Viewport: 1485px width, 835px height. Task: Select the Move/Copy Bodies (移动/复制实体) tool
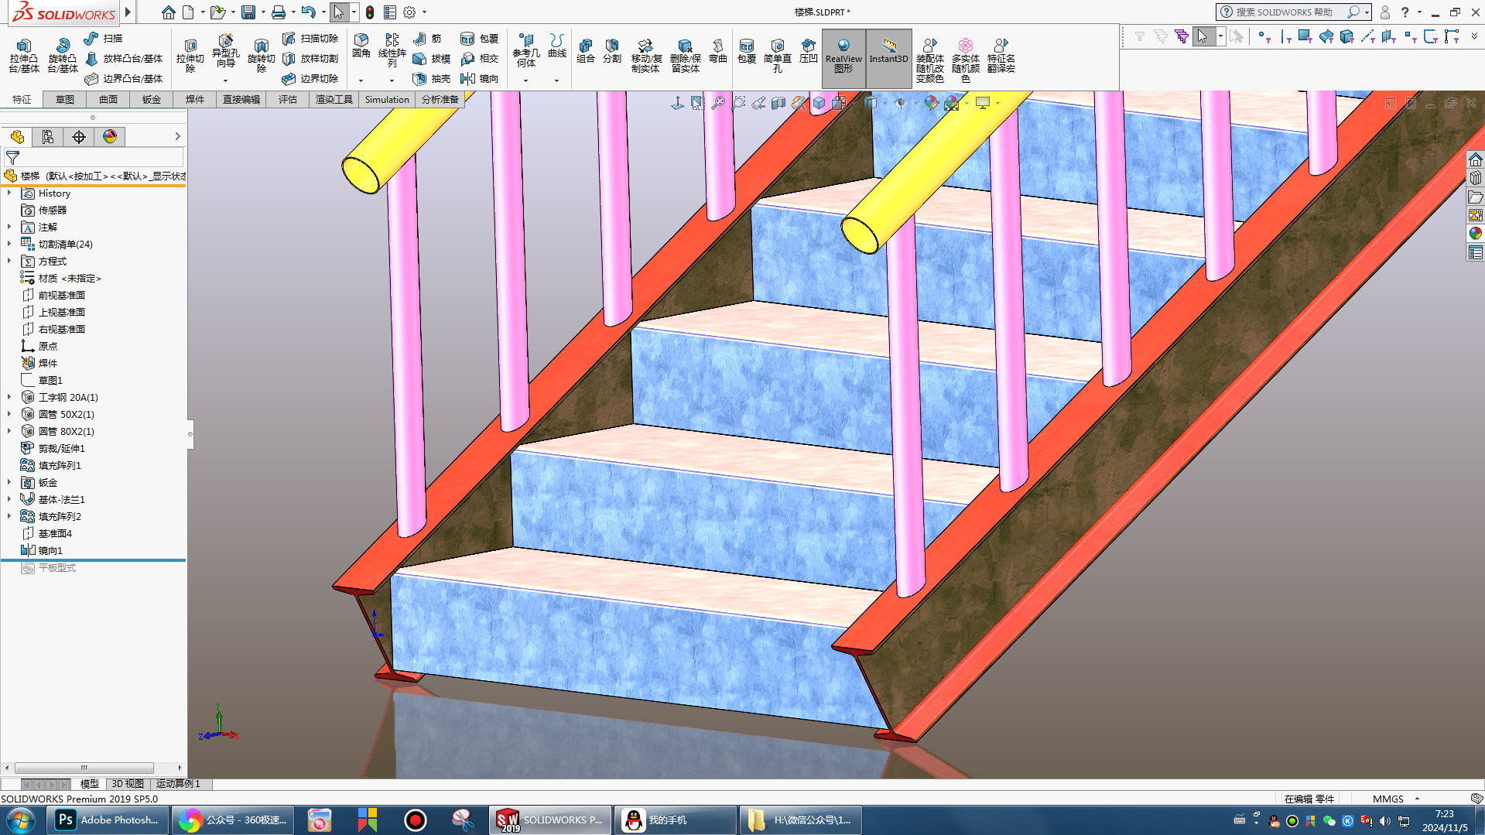[x=645, y=56]
